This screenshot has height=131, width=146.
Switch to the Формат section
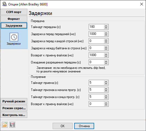click(x=14, y=19)
